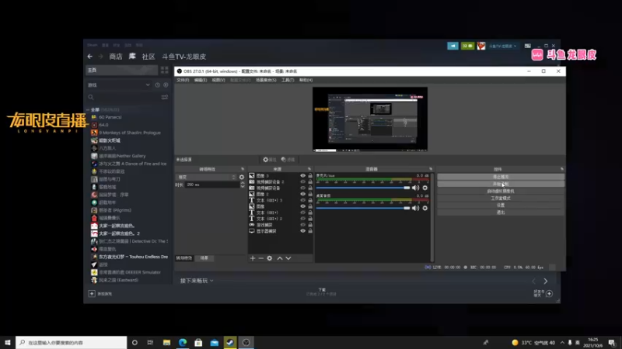Image resolution: width=622 pixels, height=349 pixels.
Task: Move source down with arrow icon
Action: click(288, 258)
